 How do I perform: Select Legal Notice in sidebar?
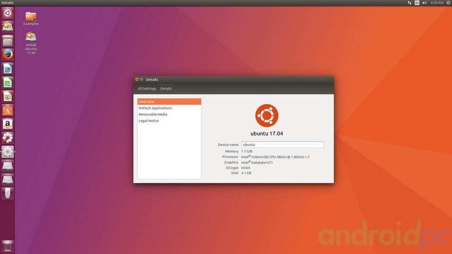coord(169,121)
